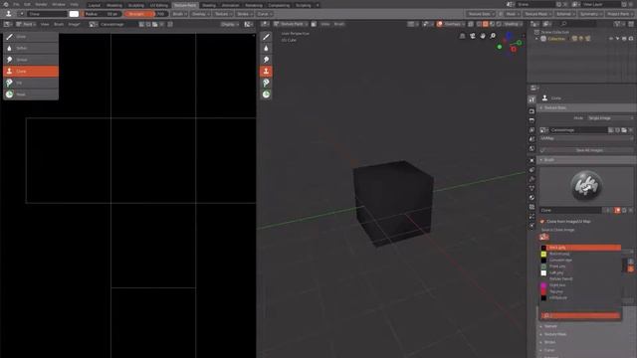This screenshot has height=358, width=637.
Task: Click the viewport pan hand gizmo
Action: [483, 36]
